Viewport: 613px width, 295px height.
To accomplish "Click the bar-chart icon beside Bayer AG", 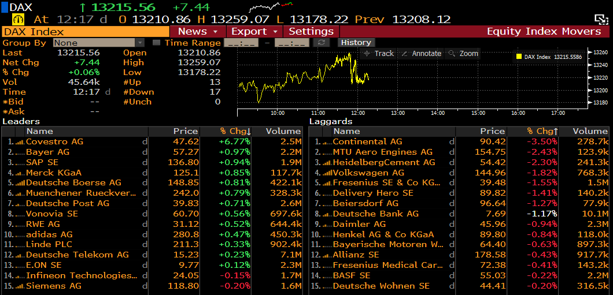I will tap(20, 152).
